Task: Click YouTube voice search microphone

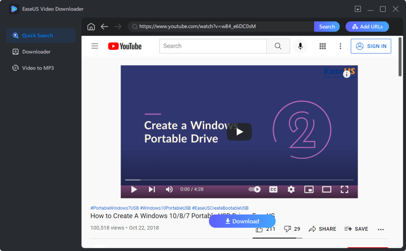Action: coord(300,46)
